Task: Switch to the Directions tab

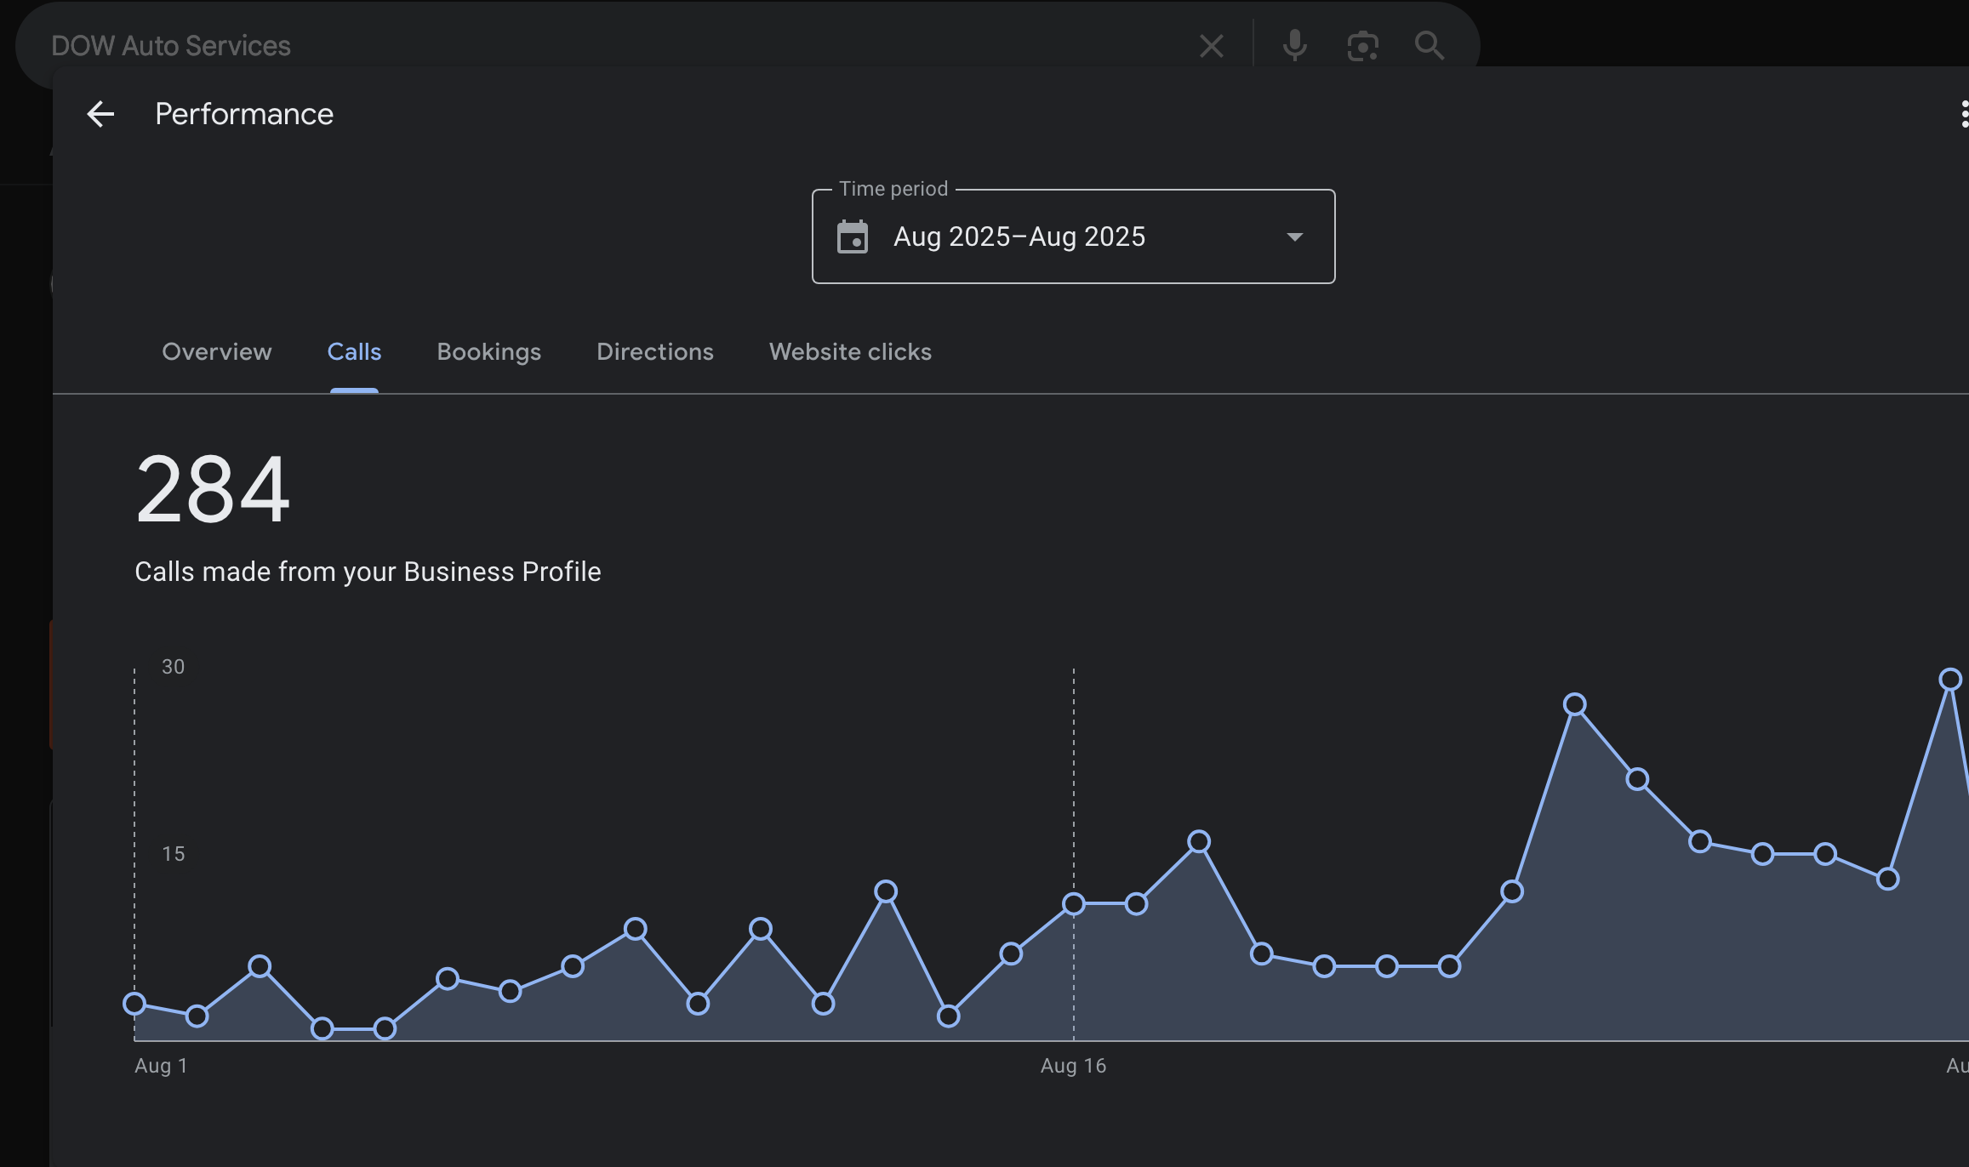Action: [x=654, y=352]
